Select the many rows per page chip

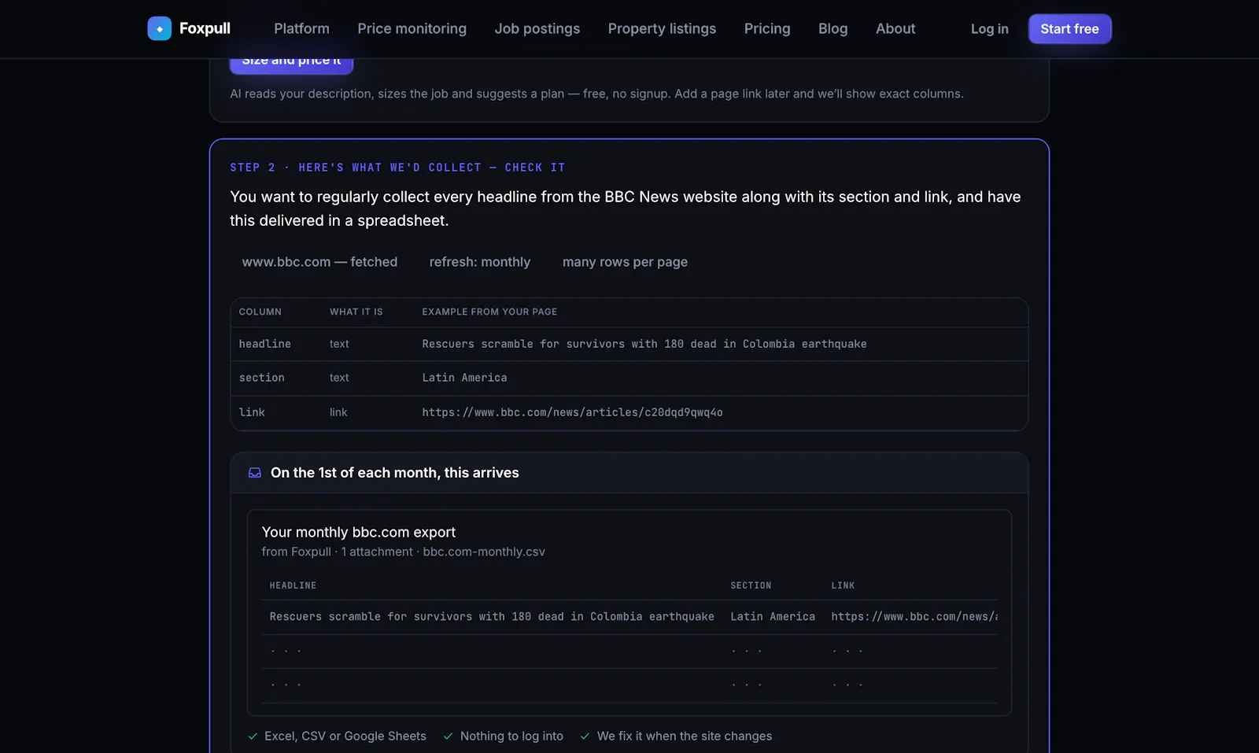(625, 262)
